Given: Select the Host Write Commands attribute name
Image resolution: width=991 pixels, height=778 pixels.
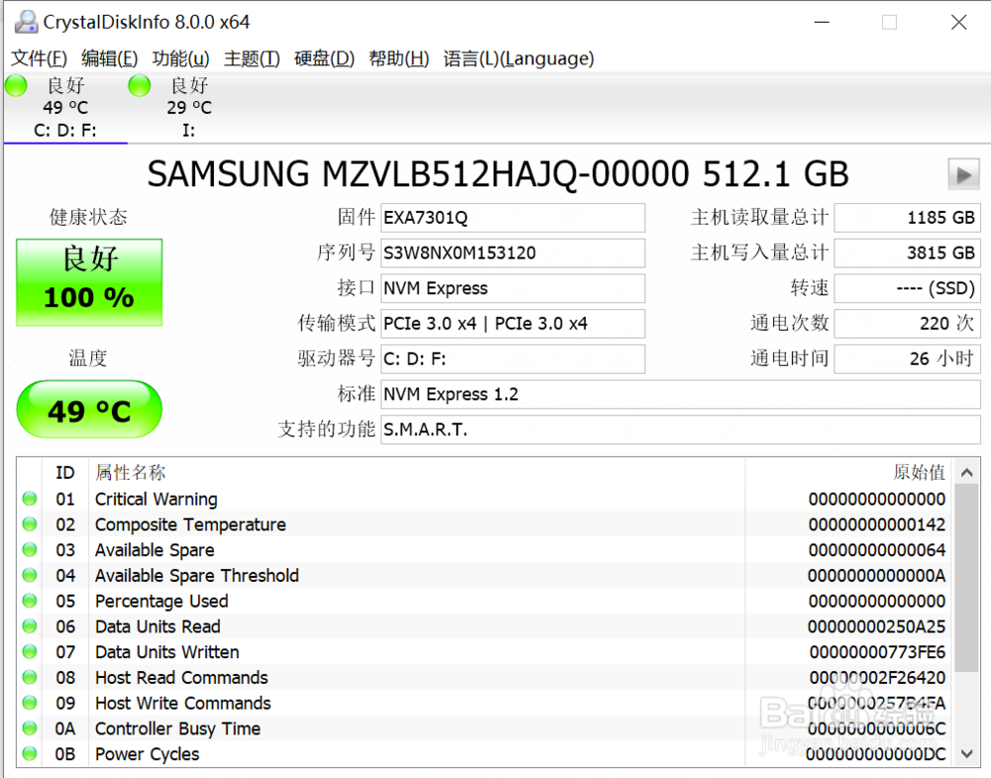Looking at the screenshot, I should point(182,704).
